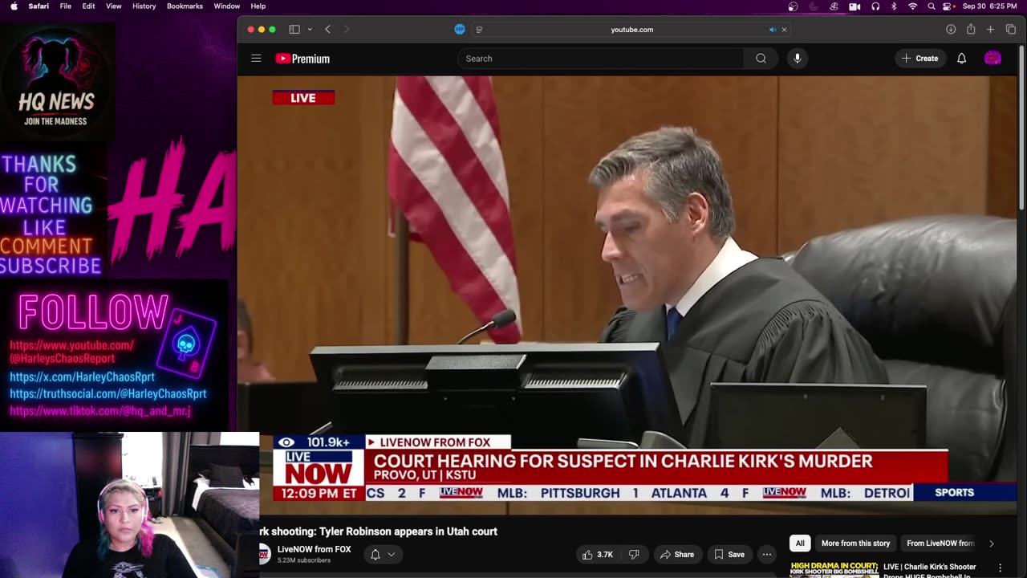
Task: Click the LiveNOW channel avatar
Action: click(264, 554)
